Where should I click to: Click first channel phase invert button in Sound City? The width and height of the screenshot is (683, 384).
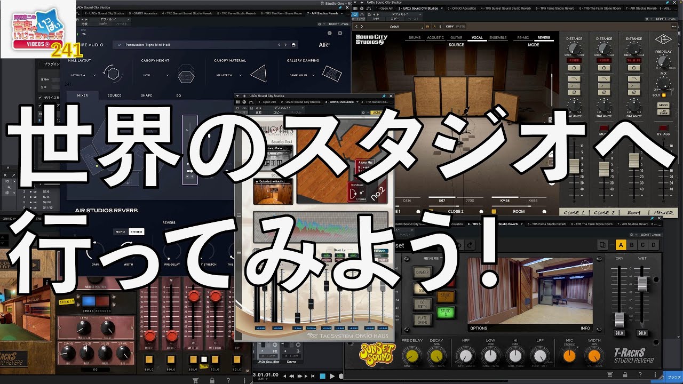coord(575,91)
